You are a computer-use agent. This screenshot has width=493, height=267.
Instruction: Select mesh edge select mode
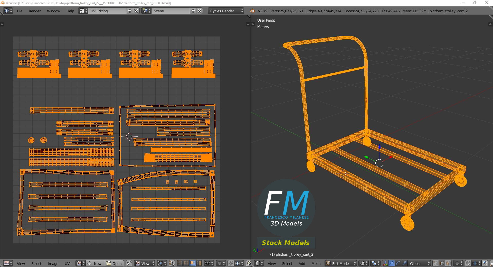pyautogui.click(x=442, y=263)
